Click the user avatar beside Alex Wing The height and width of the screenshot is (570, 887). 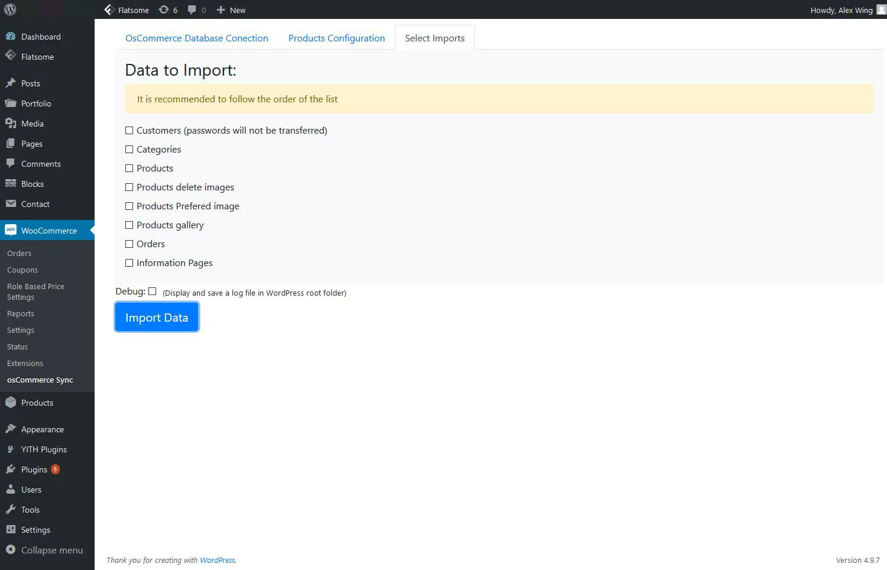881,9
